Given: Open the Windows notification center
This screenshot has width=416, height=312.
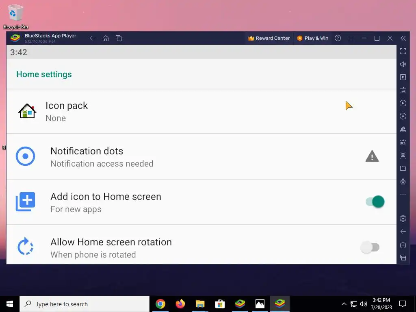Looking at the screenshot, I should point(403,304).
